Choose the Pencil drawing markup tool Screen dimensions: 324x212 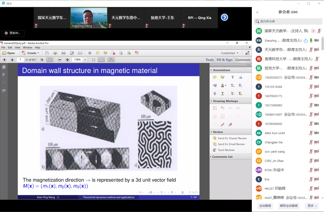pos(222,125)
